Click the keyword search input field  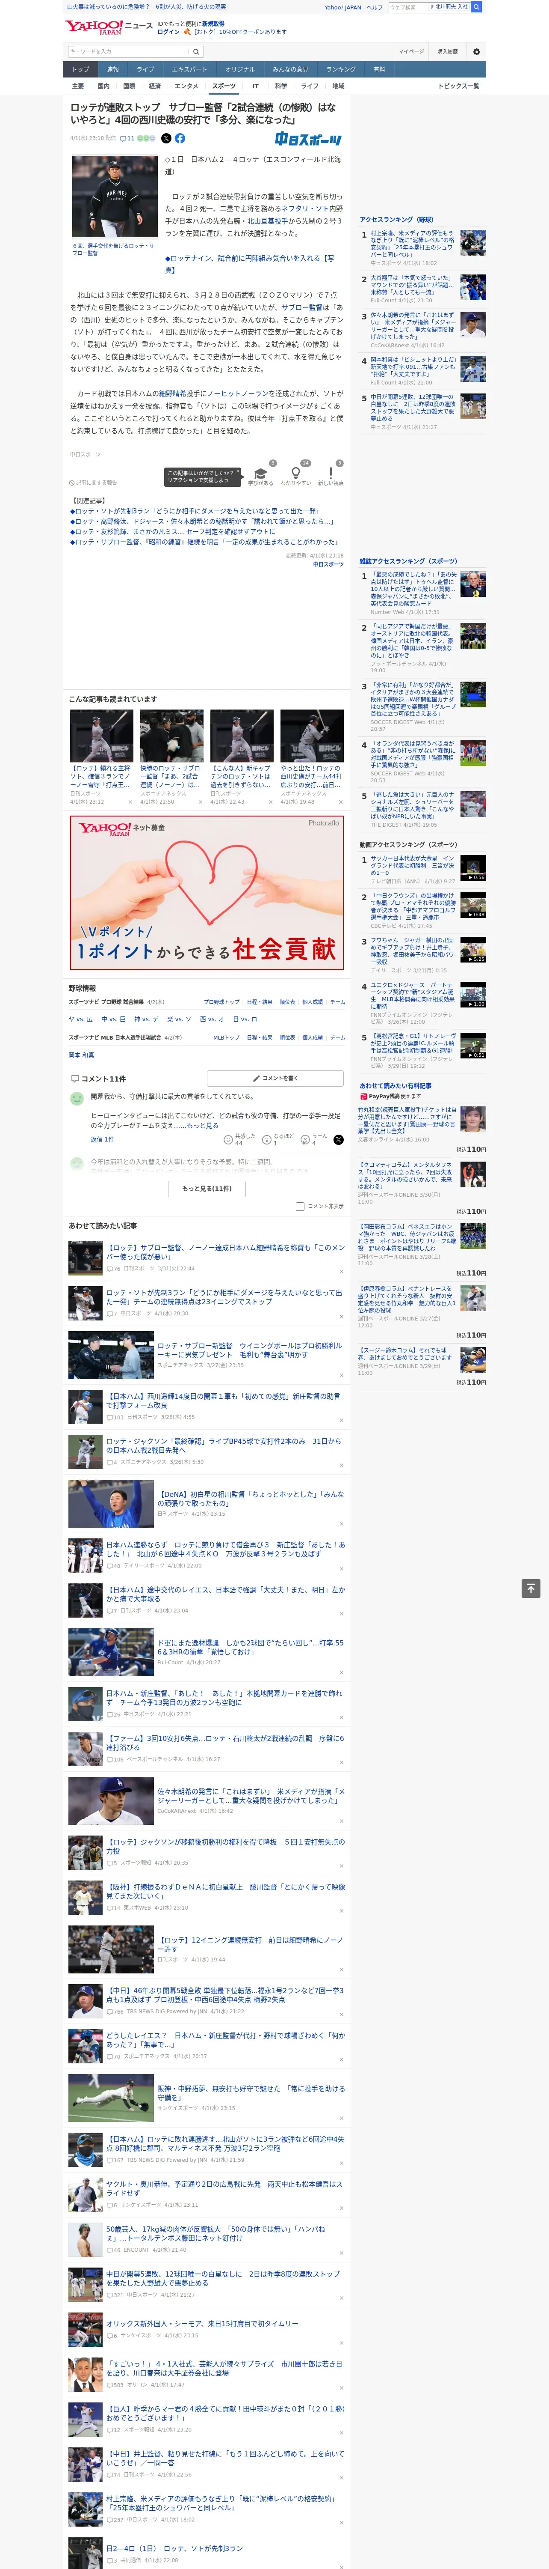tap(129, 52)
